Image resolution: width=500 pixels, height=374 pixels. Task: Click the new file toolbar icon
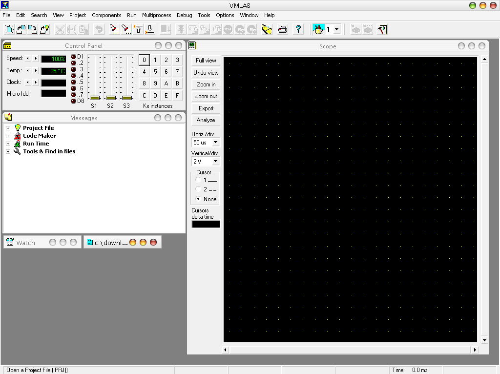(9, 29)
